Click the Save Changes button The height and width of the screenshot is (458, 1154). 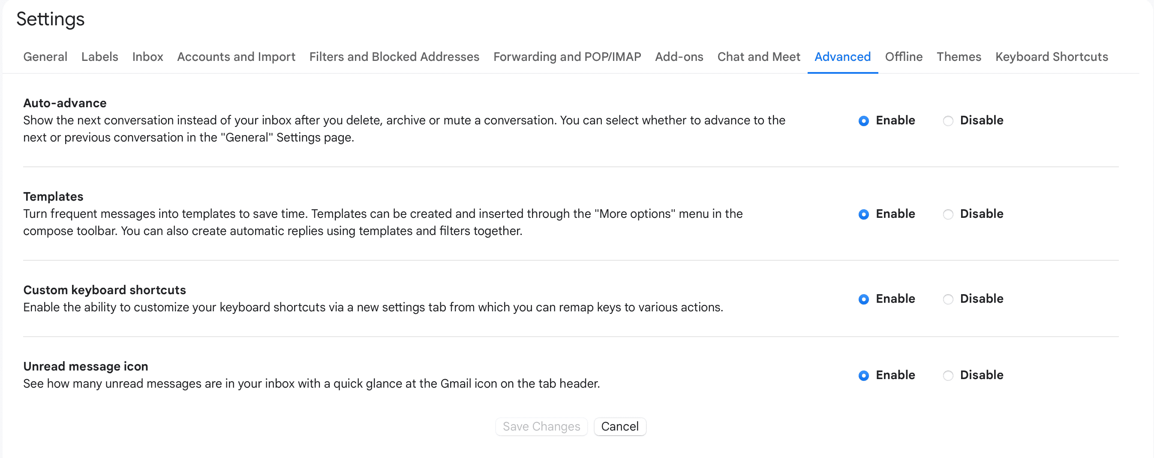click(541, 426)
